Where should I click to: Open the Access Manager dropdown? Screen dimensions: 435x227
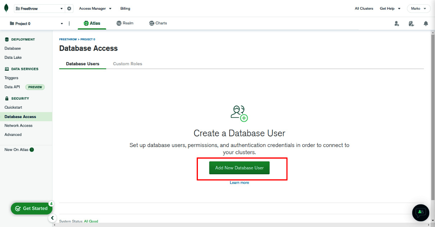95,8
